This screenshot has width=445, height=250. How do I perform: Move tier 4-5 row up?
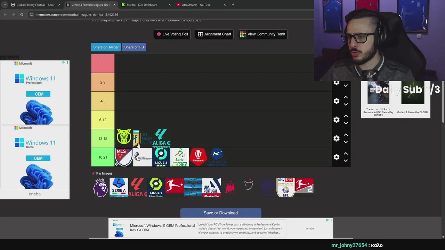(346, 97)
